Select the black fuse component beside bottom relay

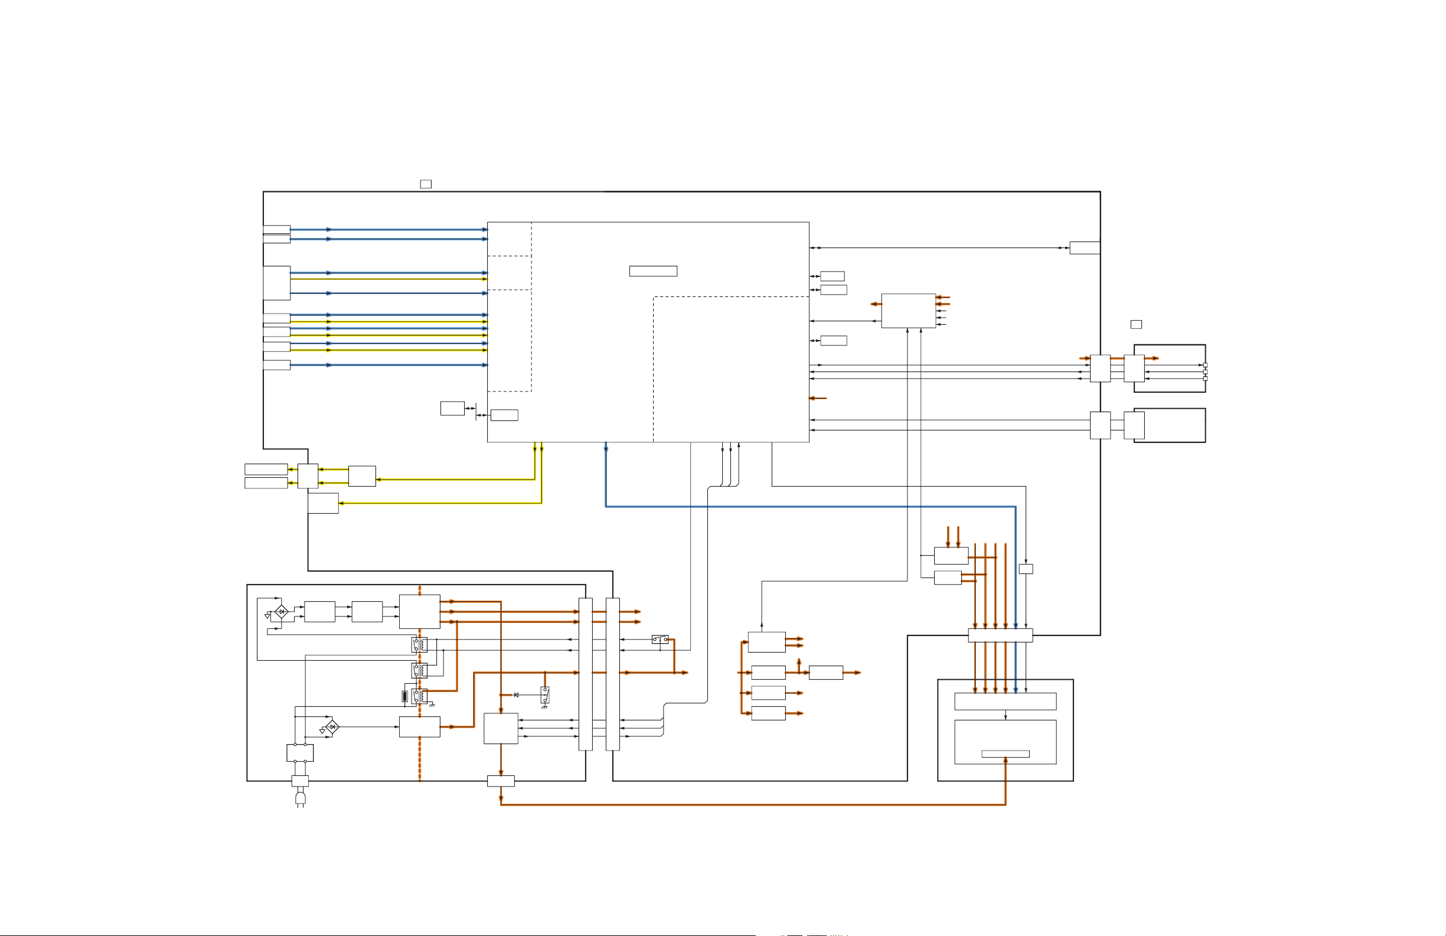(x=404, y=696)
